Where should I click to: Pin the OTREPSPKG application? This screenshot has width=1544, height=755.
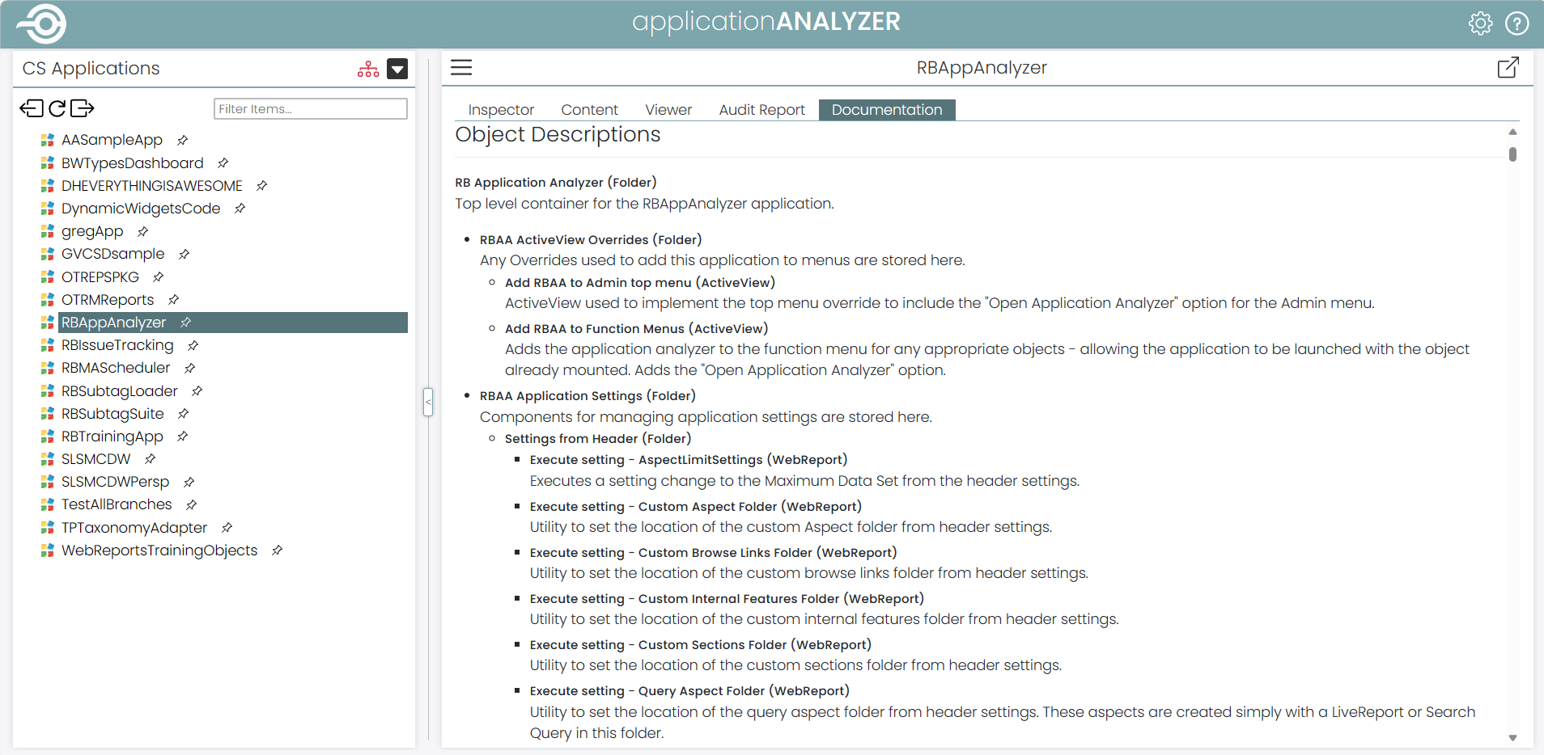pos(159,276)
